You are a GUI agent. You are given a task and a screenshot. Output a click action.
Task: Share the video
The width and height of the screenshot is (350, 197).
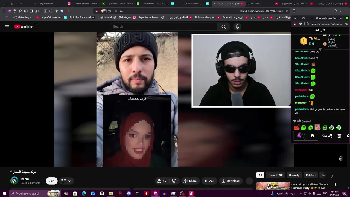190,181
